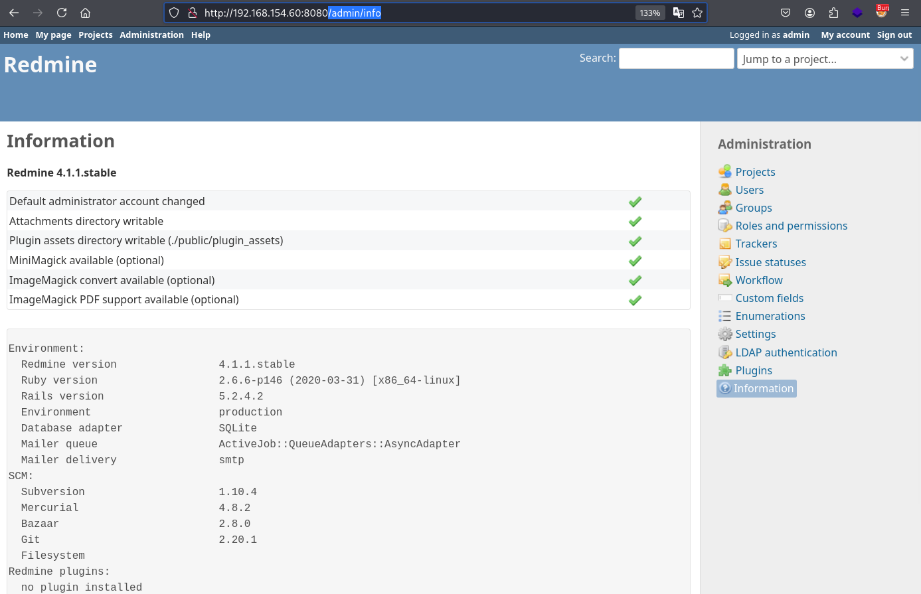Click the Git version 2.20.1
921x594 pixels.
coord(238,540)
